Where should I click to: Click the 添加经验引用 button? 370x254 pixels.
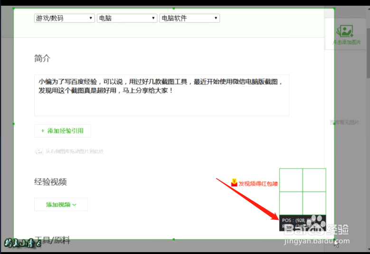tap(63, 131)
